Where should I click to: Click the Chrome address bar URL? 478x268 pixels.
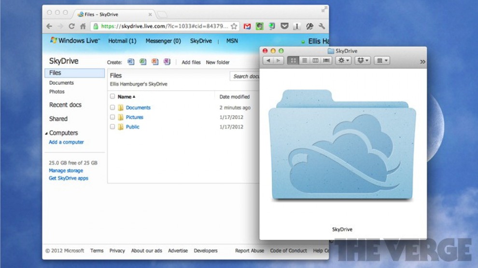coord(164,26)
